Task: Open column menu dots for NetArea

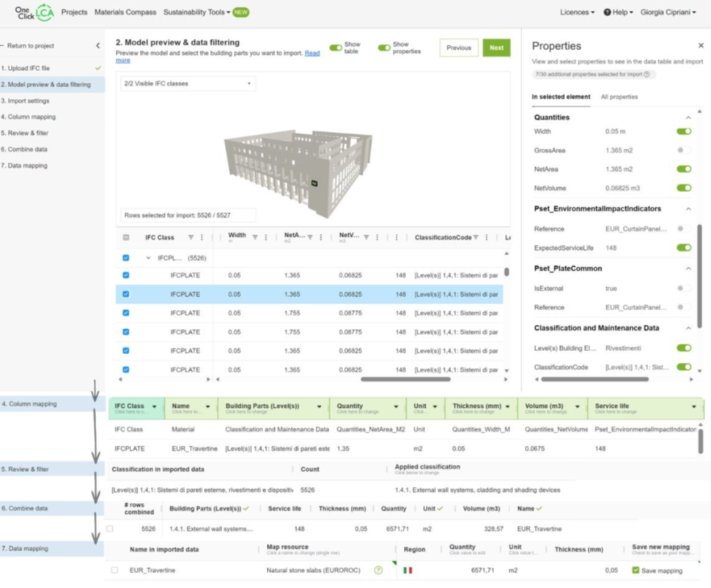Action: 321,238
